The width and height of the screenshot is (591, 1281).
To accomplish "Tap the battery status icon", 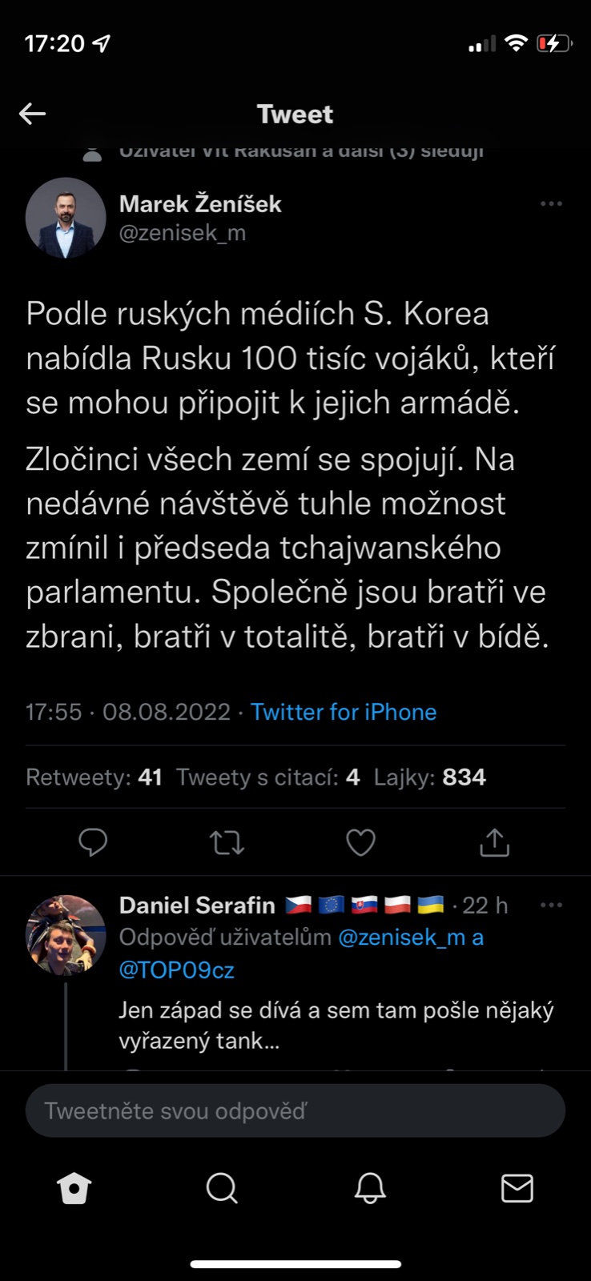I will [x=554, y=43].
